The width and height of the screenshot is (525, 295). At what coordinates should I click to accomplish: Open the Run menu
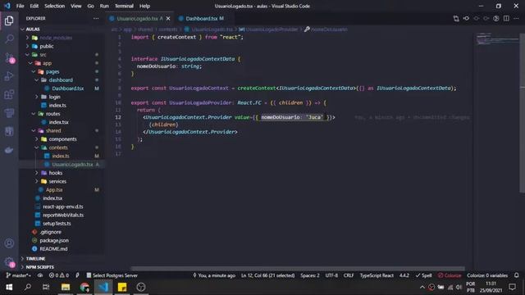click(104, 6)
